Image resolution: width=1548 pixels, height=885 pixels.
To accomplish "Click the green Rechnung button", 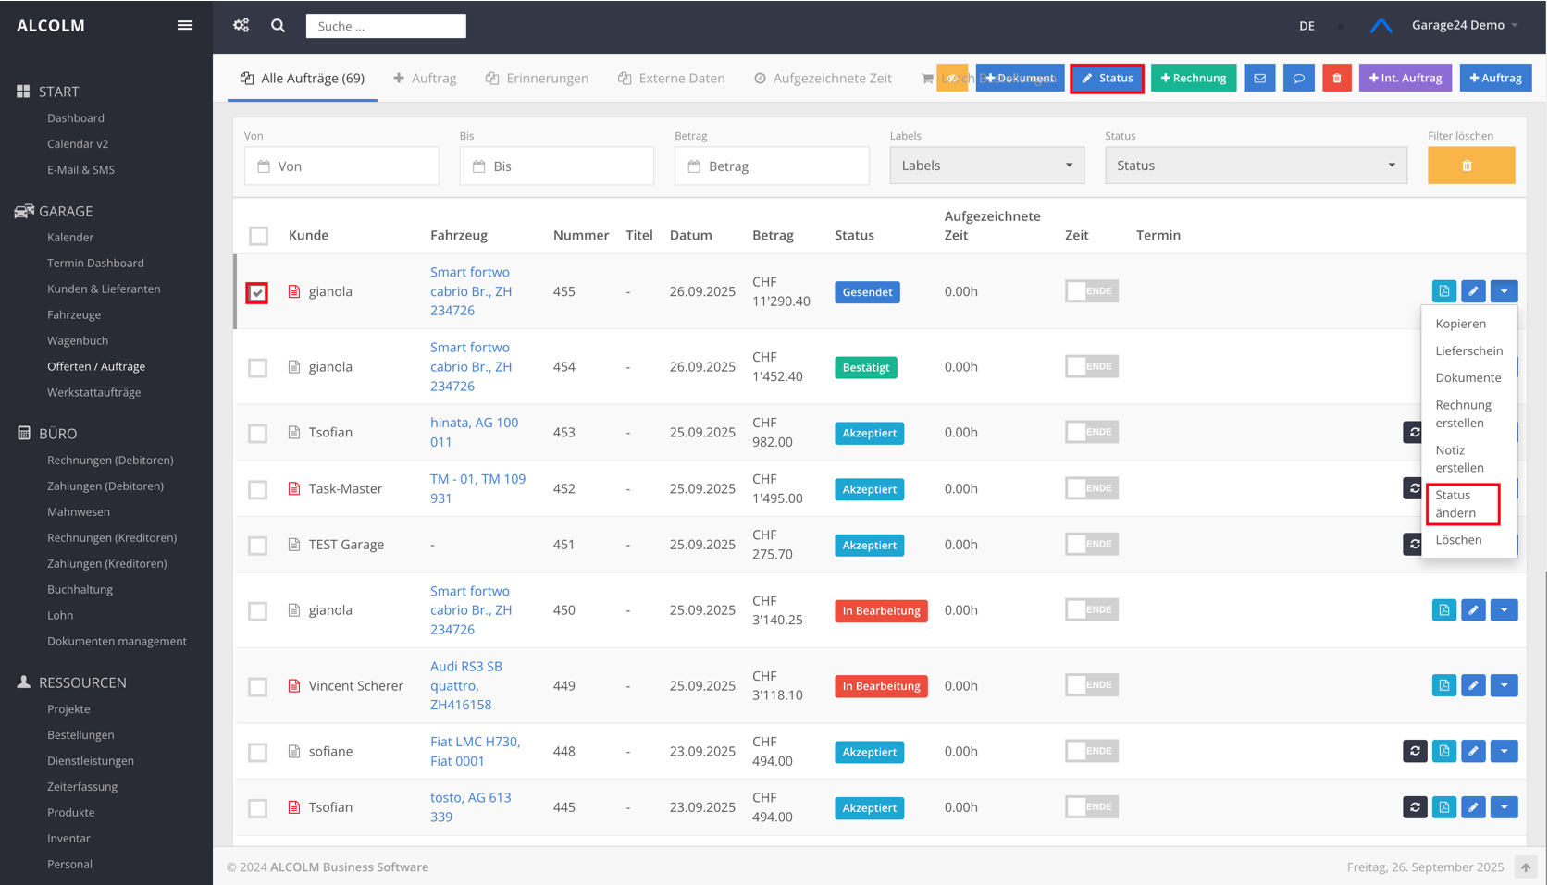I will click(1193, 79).
